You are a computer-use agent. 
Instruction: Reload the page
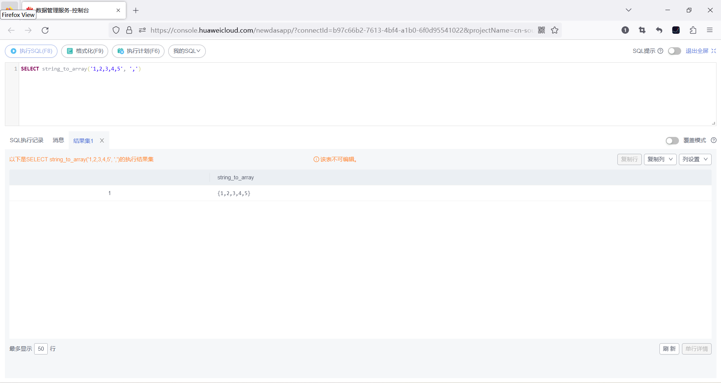(x=45, y=30)
